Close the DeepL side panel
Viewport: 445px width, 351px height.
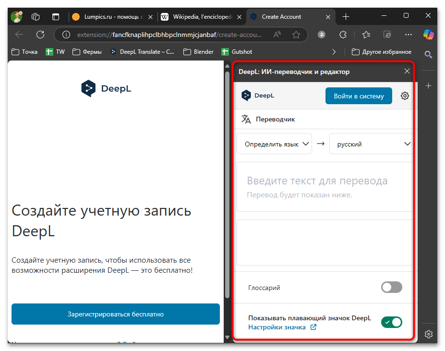point(407,71)
